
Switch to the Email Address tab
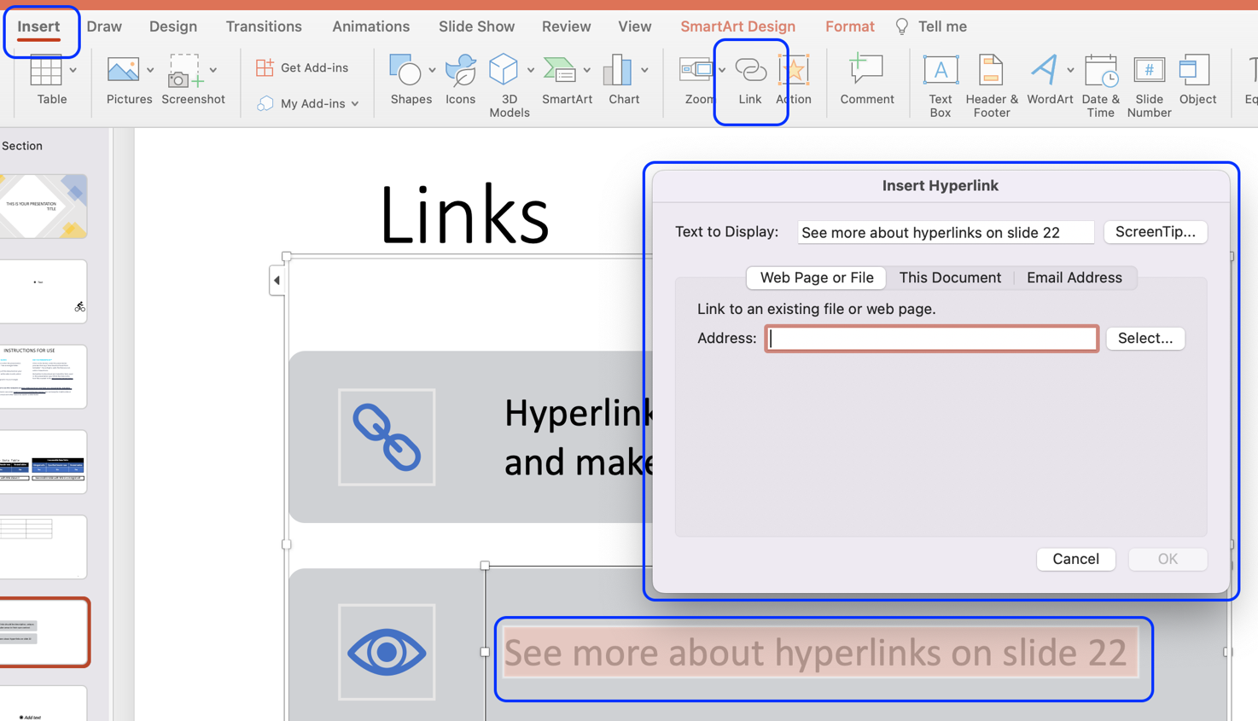[1074, 277]
